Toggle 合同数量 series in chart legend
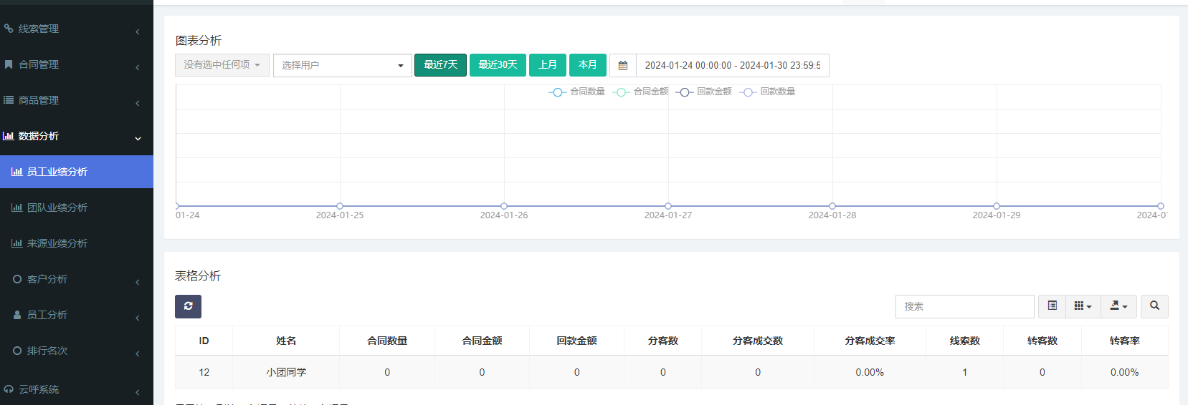The image size is (1188, 405). tap(577, 92)
